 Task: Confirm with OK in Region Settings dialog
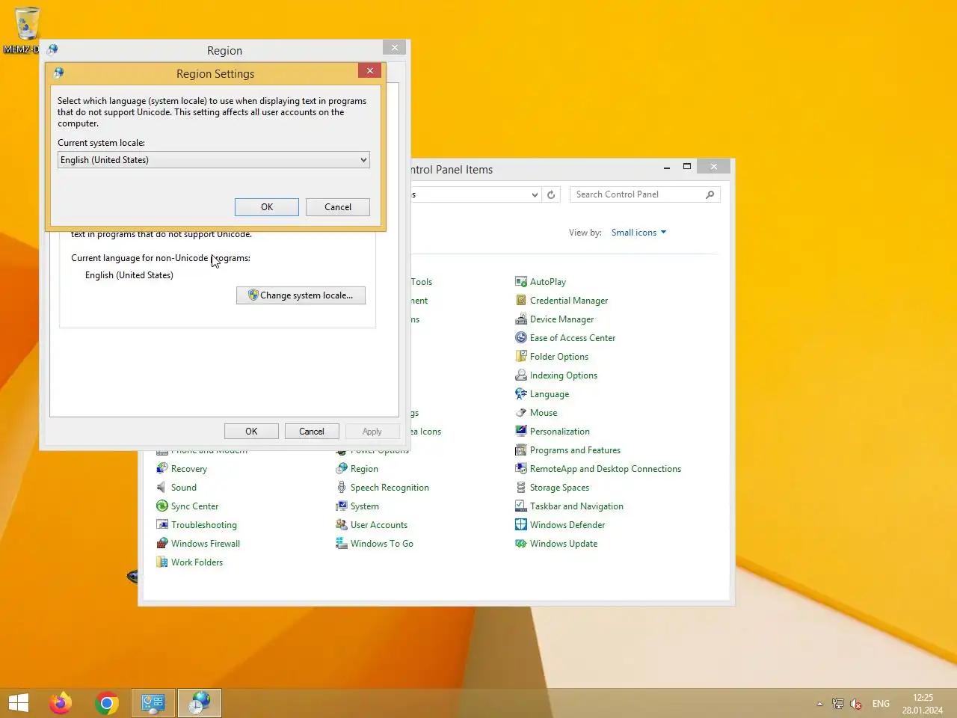click(x=267, y=207)
